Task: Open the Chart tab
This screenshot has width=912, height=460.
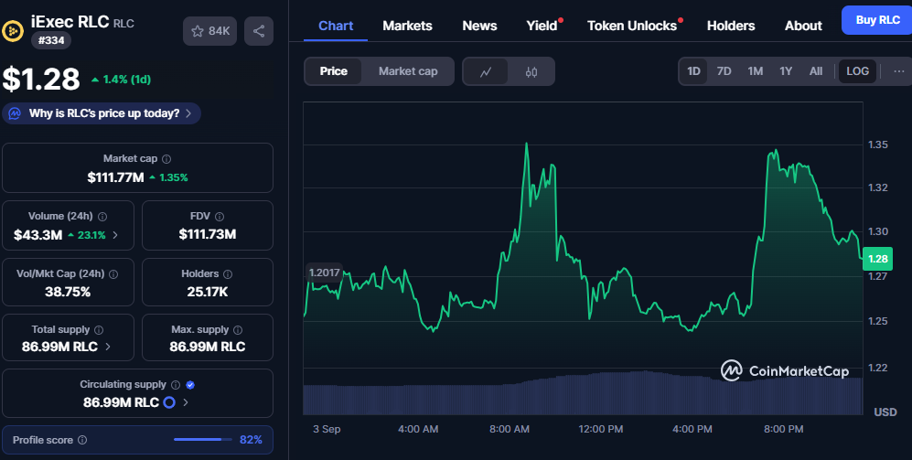Action: point(336,26)
